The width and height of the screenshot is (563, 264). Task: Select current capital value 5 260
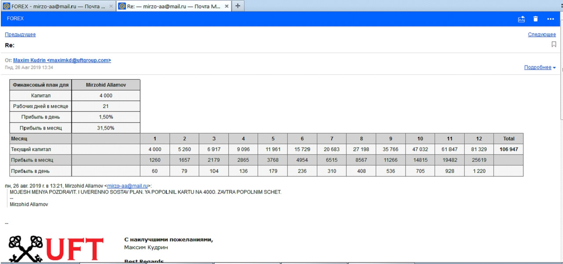click(184, 150)
